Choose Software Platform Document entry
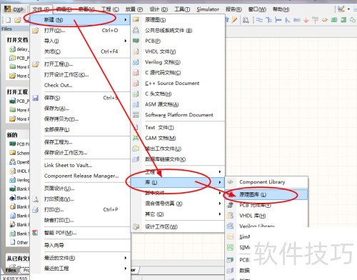Image resolution: width=357 pixels, height=280 pixels. coord(178,115)
